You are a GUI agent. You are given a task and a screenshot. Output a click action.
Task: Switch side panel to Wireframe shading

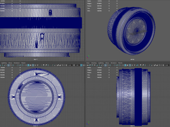123,65
